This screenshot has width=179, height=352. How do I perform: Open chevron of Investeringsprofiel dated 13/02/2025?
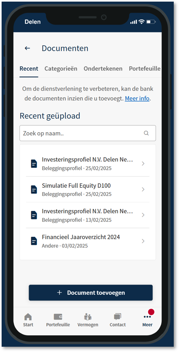pos(143,215)
